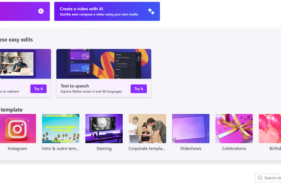Click the Search videos field
This screenshot has height=187, width=281.
tap(268, 178)
